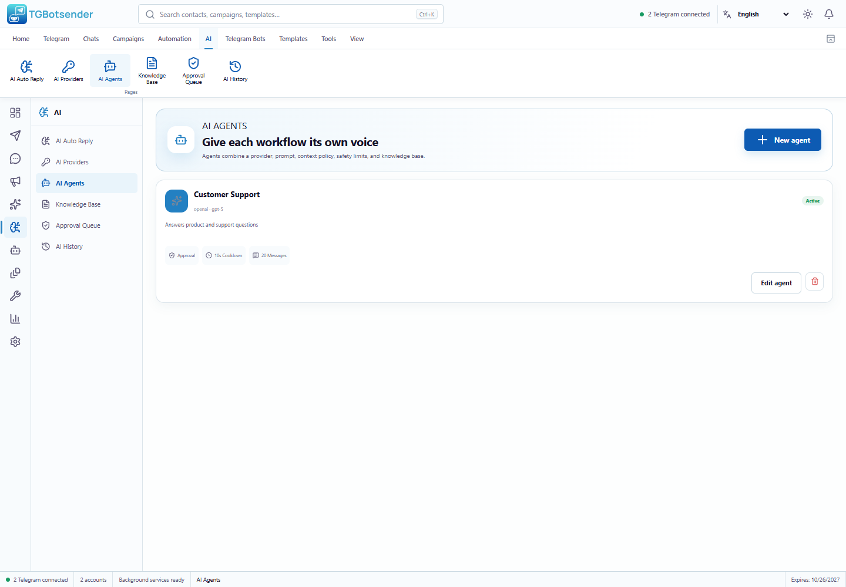Open the sparkle automation icon in left rail
846x587 pixels.
pyautogui.click(x=15, y=204)
